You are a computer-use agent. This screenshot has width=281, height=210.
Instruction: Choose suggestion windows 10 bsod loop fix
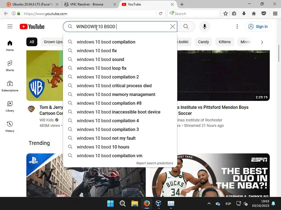pyautogui.click(x=120, y=68)
